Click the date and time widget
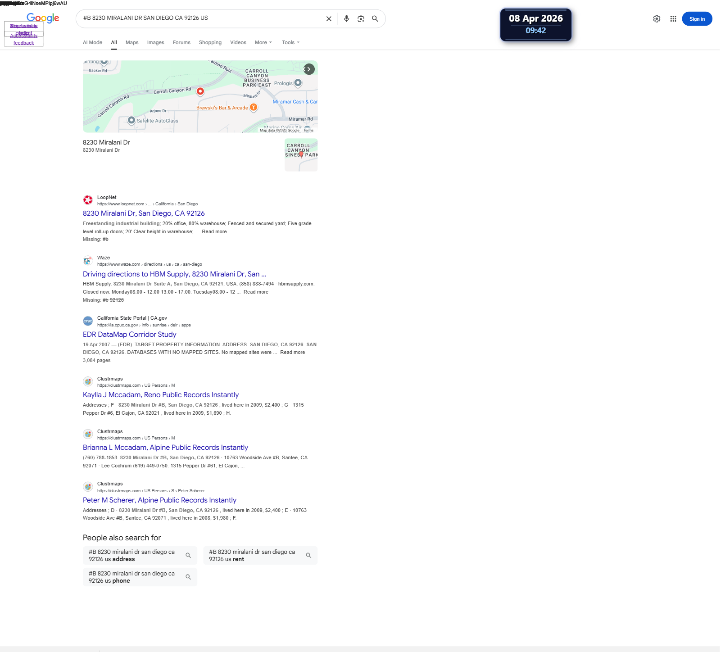The image size is (725, 652). tap(536, 25)
